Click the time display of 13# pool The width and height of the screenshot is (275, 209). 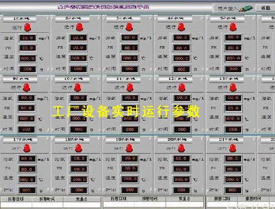click(x=233, y=130)
